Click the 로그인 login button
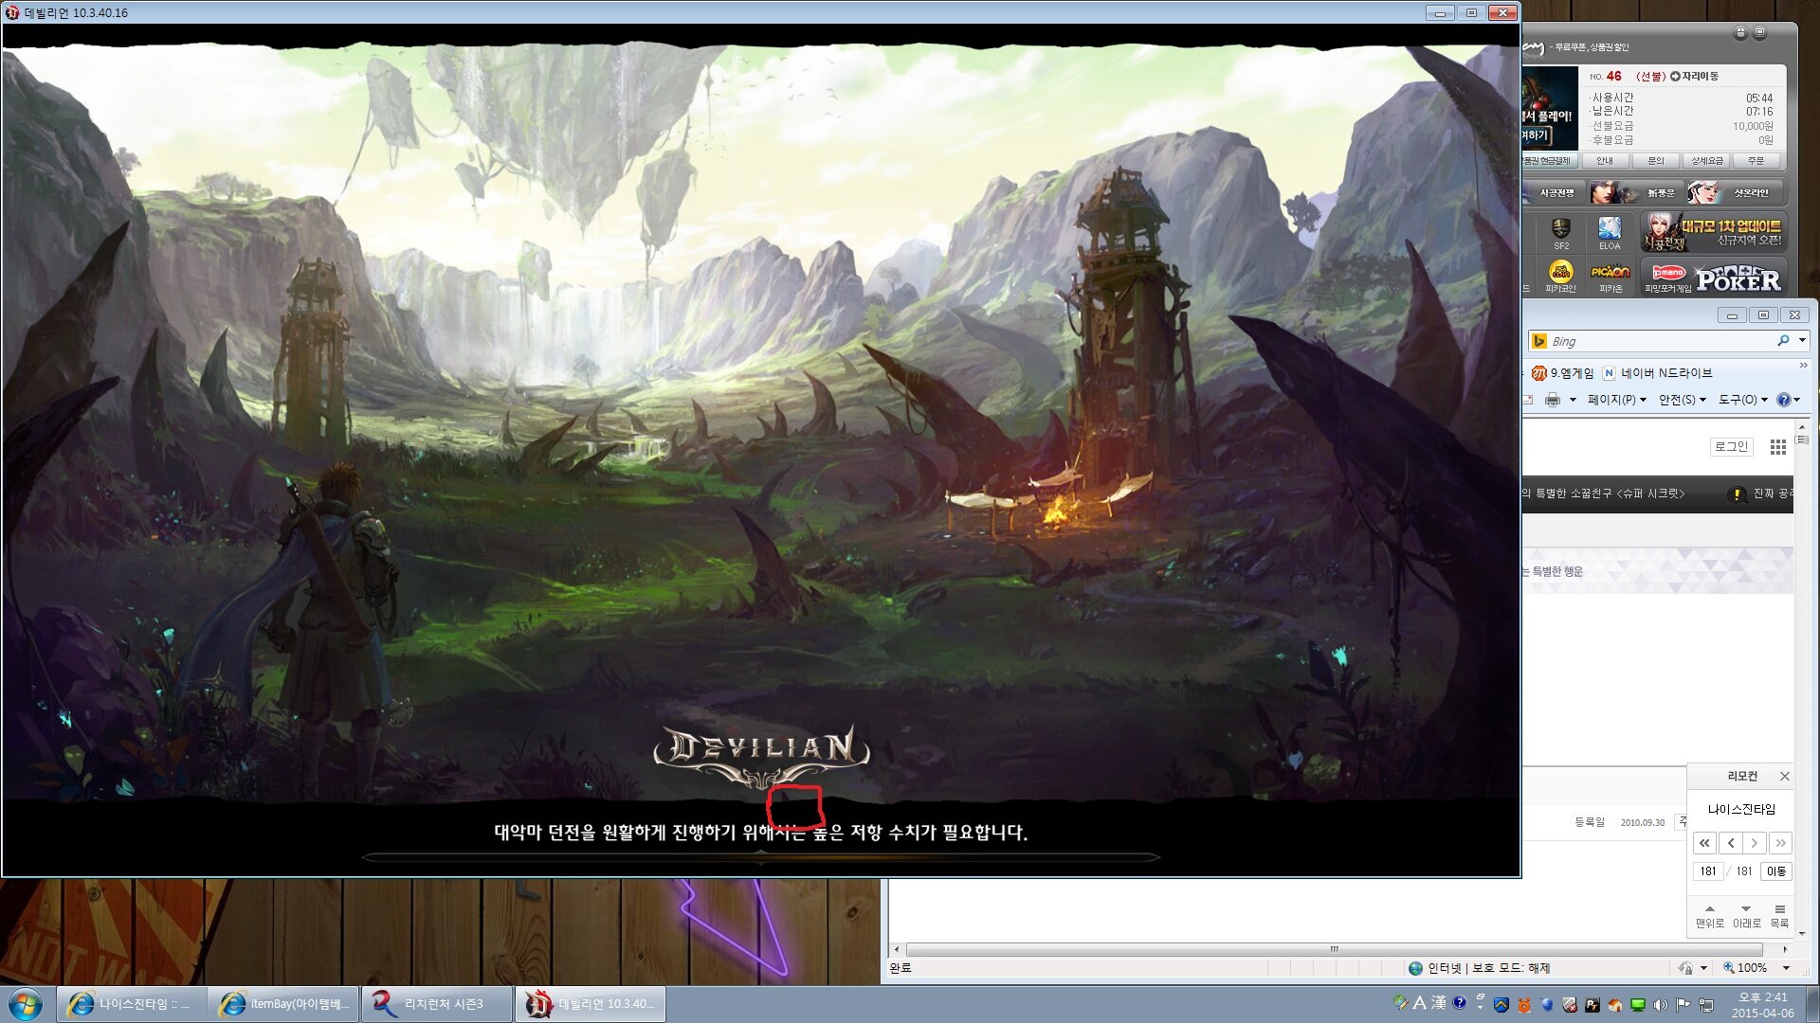Screen dimensions: 1820x1023 (1731, 447)
